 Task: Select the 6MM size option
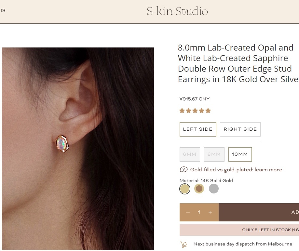pos(190,154)
